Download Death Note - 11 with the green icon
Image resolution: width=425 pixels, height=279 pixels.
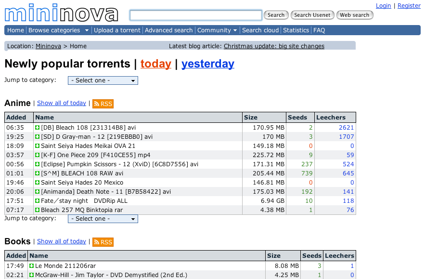point(38,192)
